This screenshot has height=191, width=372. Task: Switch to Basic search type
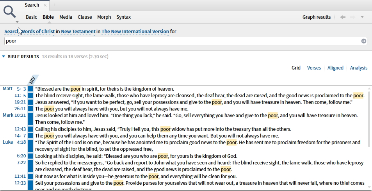click(x=31, y=17)
